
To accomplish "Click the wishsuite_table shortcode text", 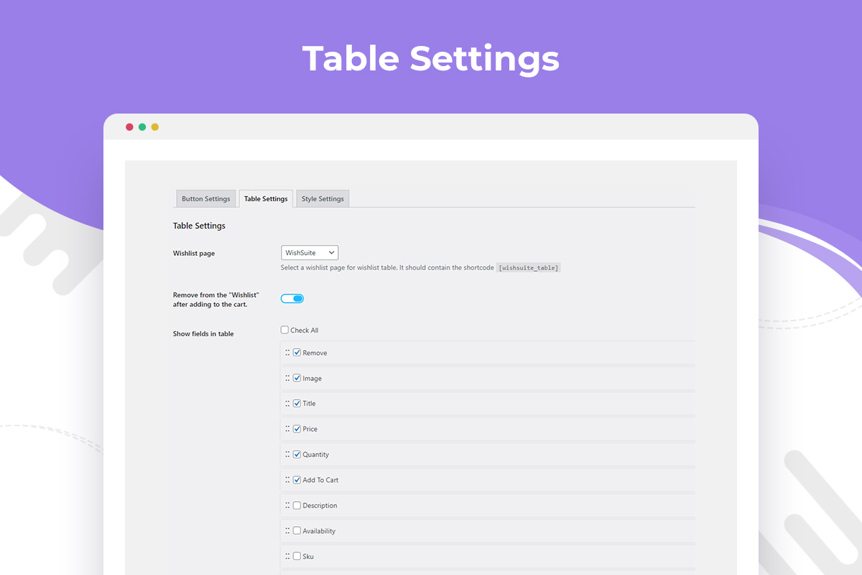I will [529, 268].
